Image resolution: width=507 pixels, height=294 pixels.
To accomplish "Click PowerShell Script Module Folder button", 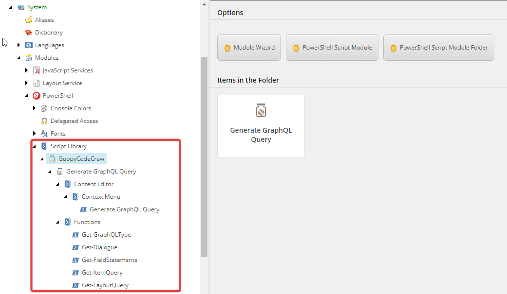I will [438, 48].
